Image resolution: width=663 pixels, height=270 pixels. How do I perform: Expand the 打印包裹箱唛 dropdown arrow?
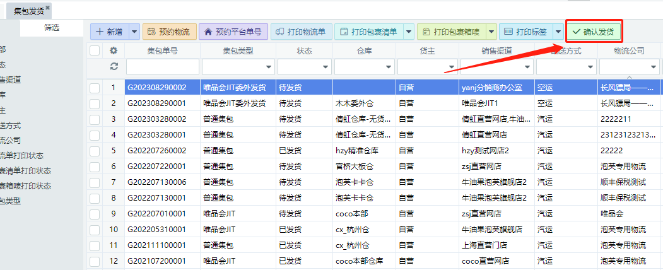point(490,32)
